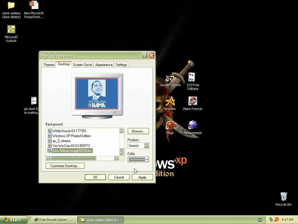This screenshot has width=298, height=224.
Task: Click the image icon beside Yes-We-Can-03-03-959772
Action: click(x=49, y=146)
